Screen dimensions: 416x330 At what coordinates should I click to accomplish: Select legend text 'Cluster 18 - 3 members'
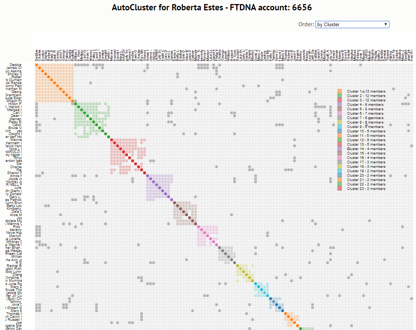(366, 166)
